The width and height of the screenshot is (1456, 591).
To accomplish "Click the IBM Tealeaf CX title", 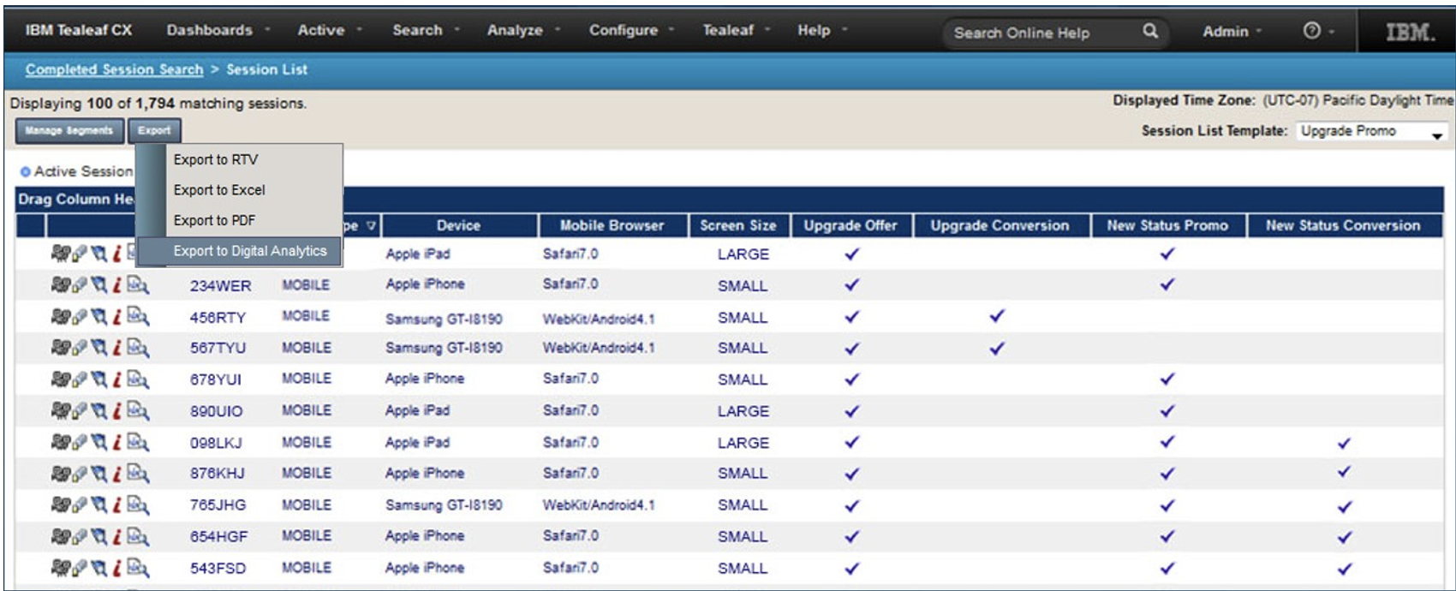I will [79, 30].
